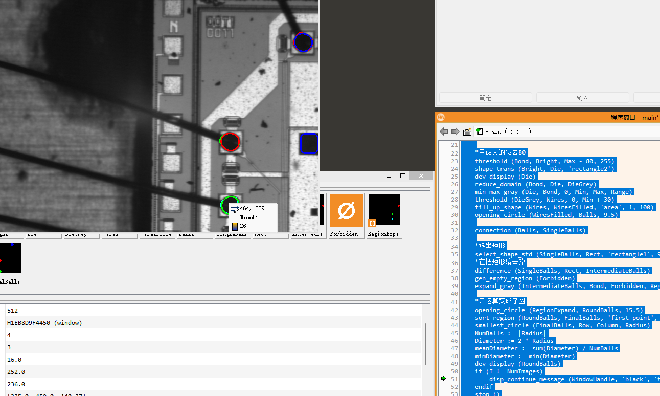
Task: Click code line shape_trans (Bright, Die, 'rectangle2')
Action: [544, 168]
